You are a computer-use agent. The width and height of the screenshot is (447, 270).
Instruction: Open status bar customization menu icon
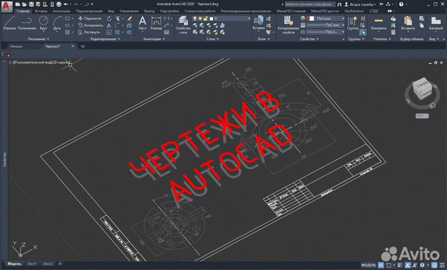442,265
